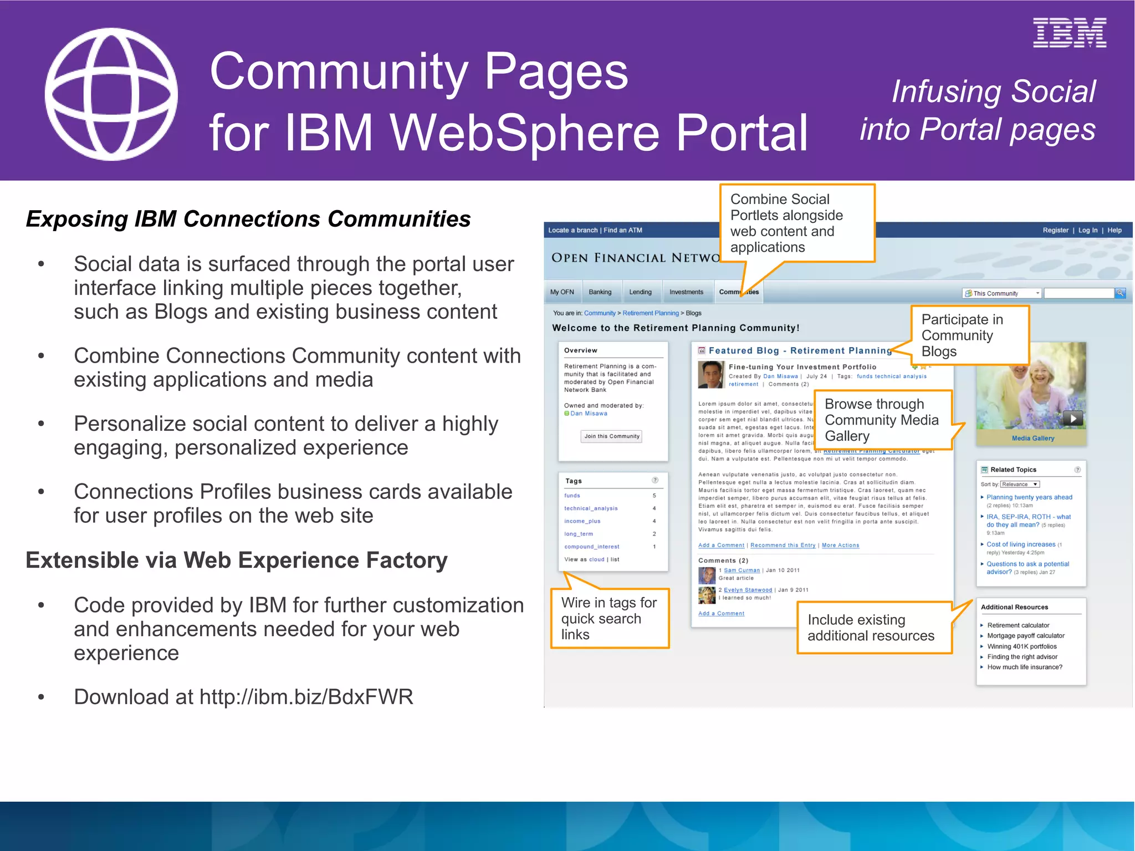
Task: Open the Lending tab
Action: point(640,292)
